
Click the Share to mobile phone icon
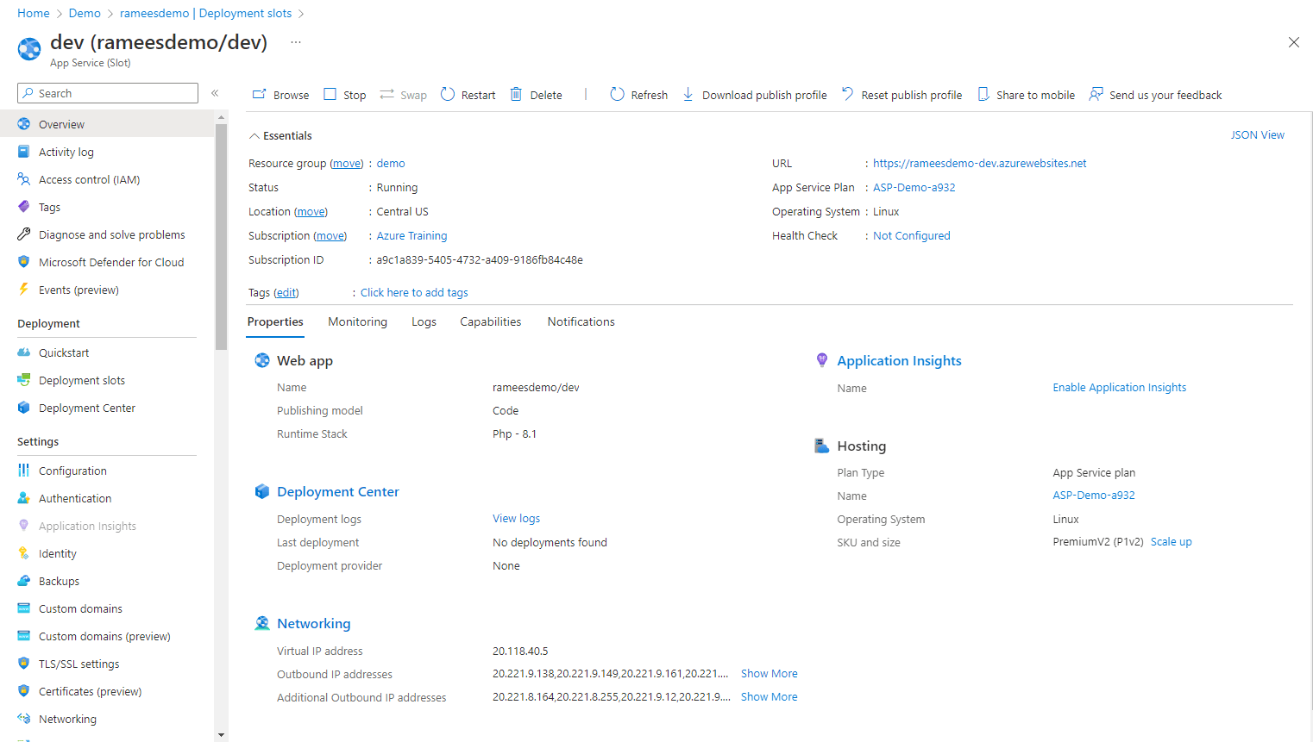point(983,94)
